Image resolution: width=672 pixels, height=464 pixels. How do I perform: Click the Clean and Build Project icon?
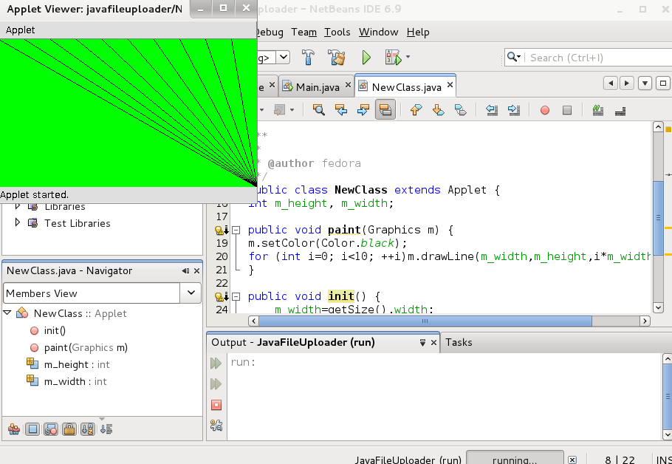(x=337, y=58)
